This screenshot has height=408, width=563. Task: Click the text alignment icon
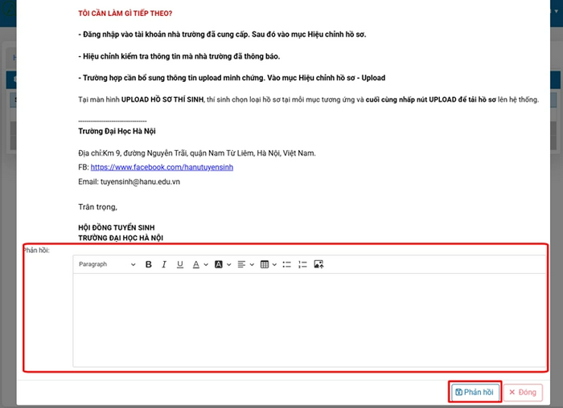coord(241,264)
